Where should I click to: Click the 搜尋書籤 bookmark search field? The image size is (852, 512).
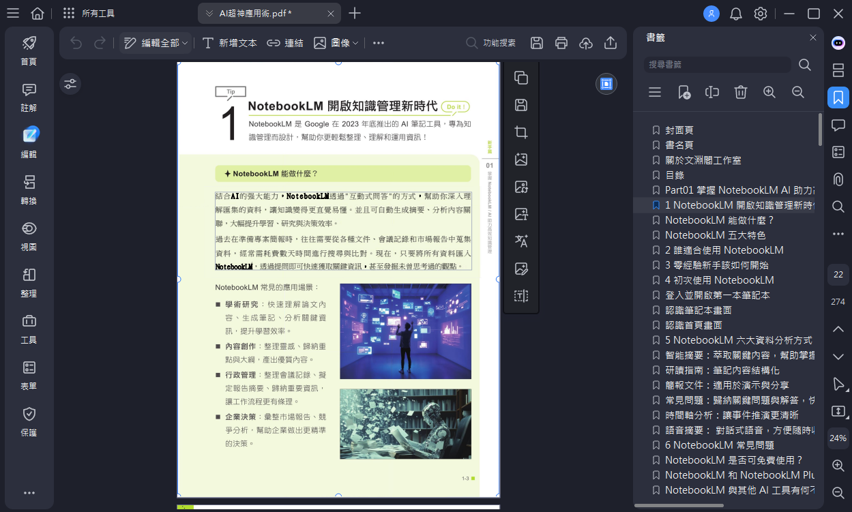718,65
